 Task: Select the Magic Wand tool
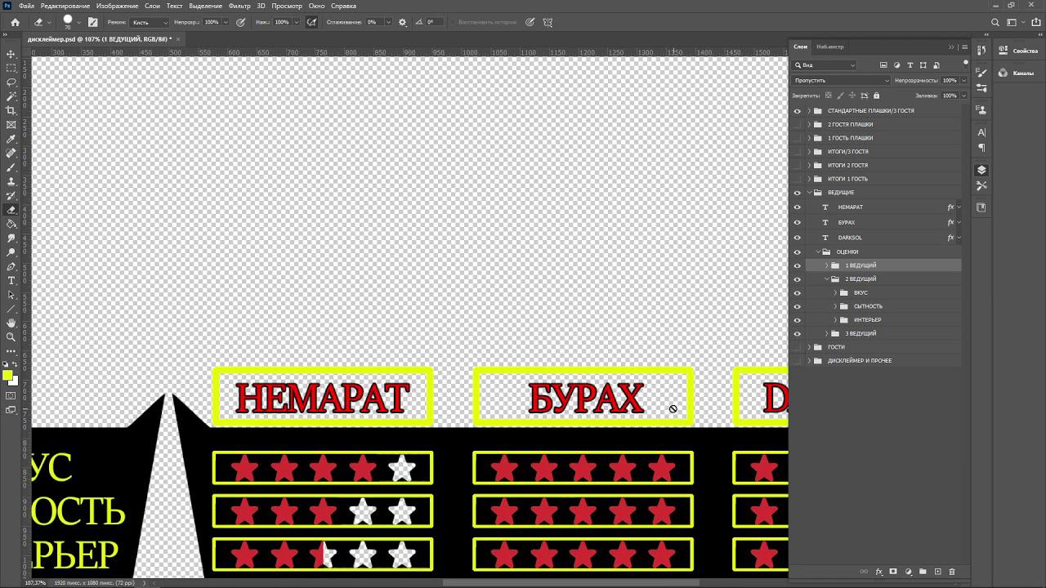click(x=11, y=96)
